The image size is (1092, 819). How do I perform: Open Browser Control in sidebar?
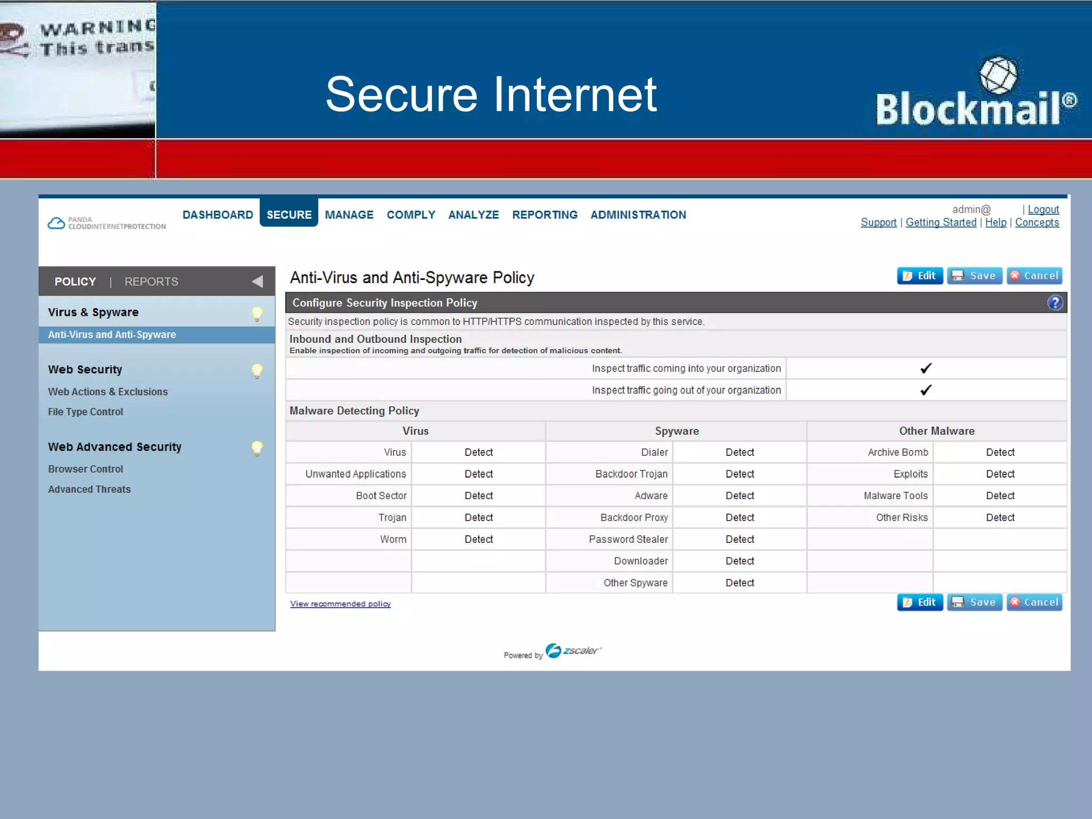pyautogui.click(x=85, y=469)
